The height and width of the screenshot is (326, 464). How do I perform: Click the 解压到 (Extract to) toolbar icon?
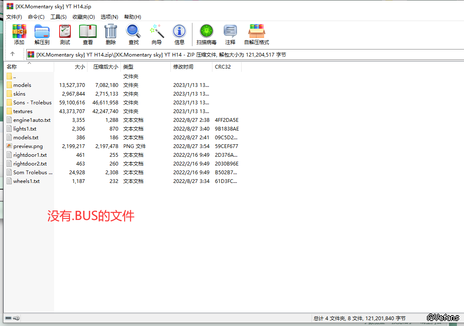42,31
